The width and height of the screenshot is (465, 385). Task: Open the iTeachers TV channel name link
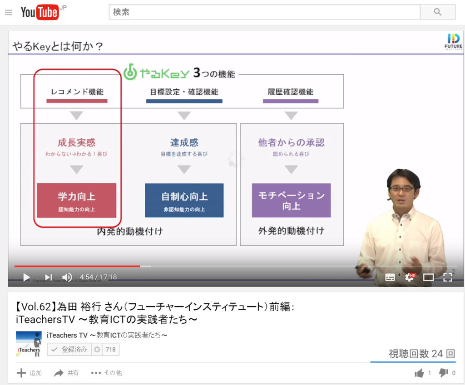(x=107, y=335)
